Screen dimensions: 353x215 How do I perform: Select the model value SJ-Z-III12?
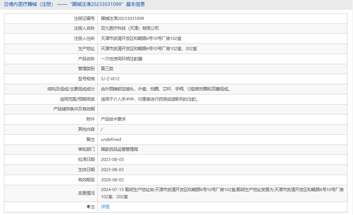pyautogui.click(x=110, y=79)
